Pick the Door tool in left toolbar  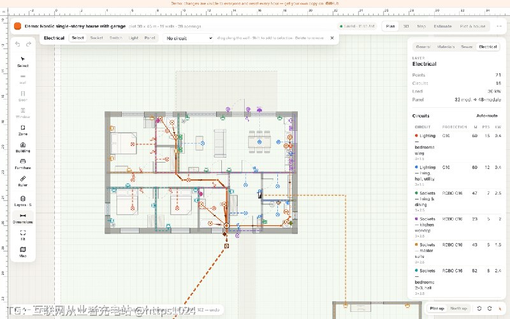(x=23, y=96)
